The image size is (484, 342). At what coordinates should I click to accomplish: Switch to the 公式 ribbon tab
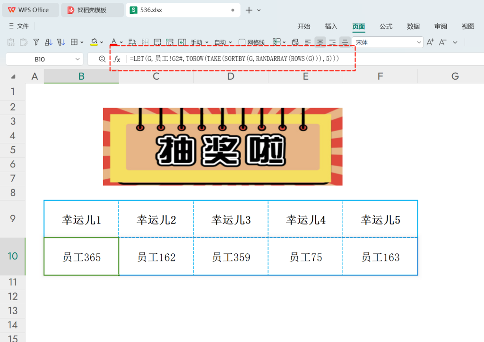tap(386, 26)
